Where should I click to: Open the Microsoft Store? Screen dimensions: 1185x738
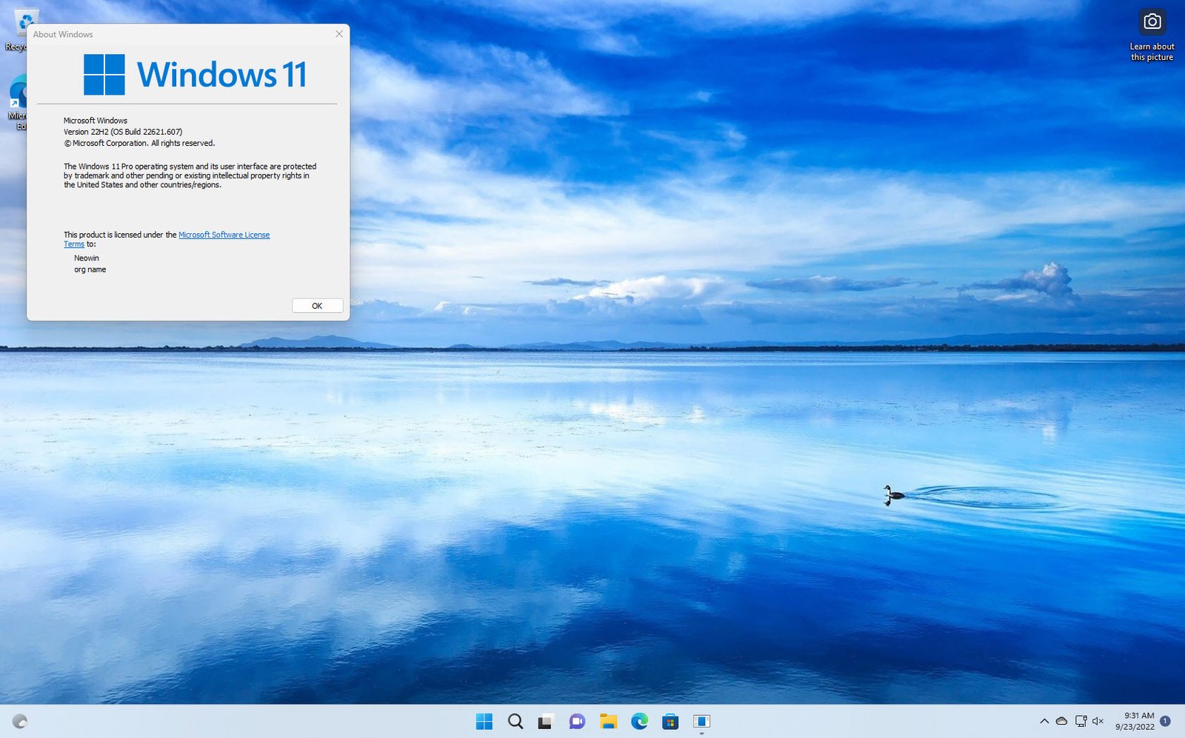click(670, 721)
